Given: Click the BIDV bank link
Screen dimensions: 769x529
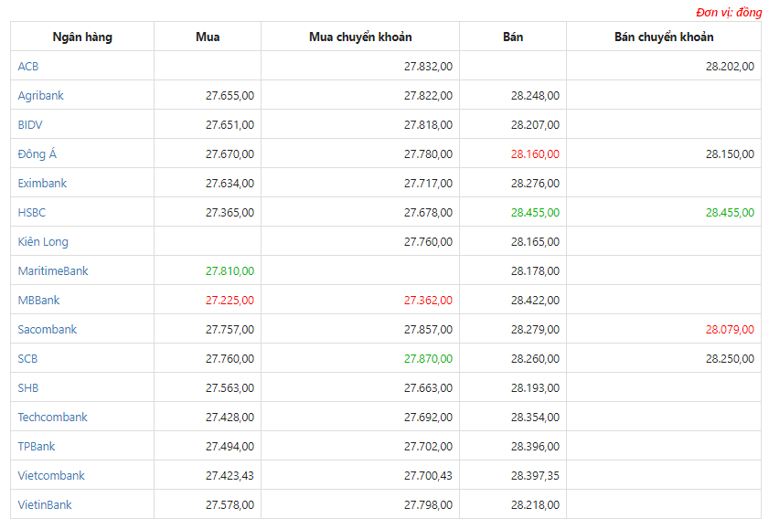Looking at the screenshot, I should coord(30,125).
